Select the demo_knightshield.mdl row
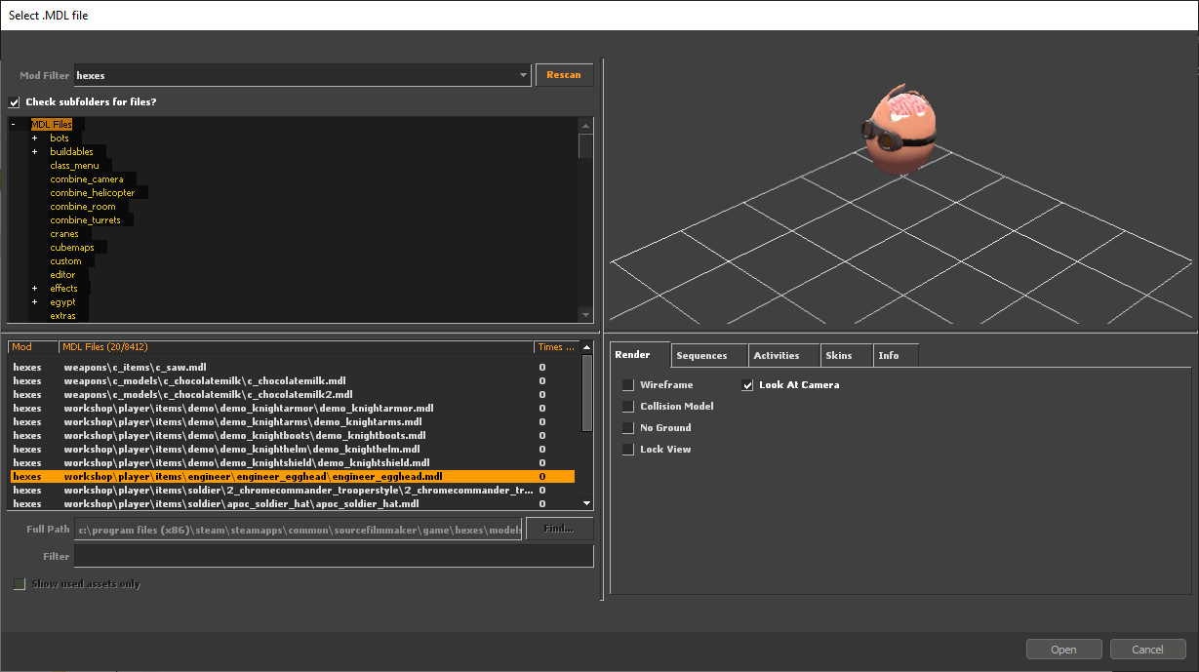 (x=293, y=463)
